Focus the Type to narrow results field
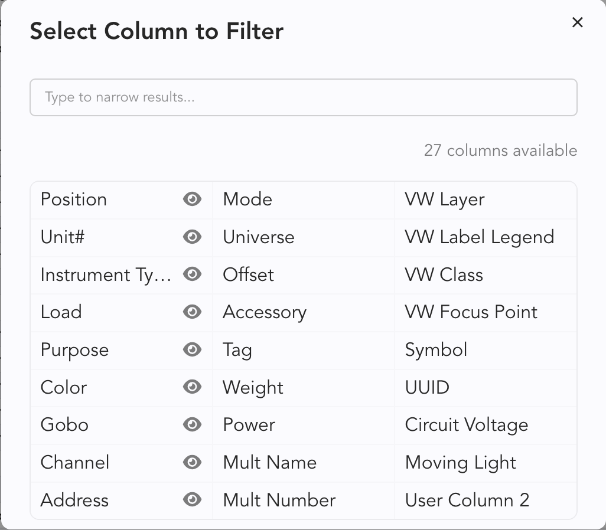Screen dimensions: 606x530 (x=303, y=97)
